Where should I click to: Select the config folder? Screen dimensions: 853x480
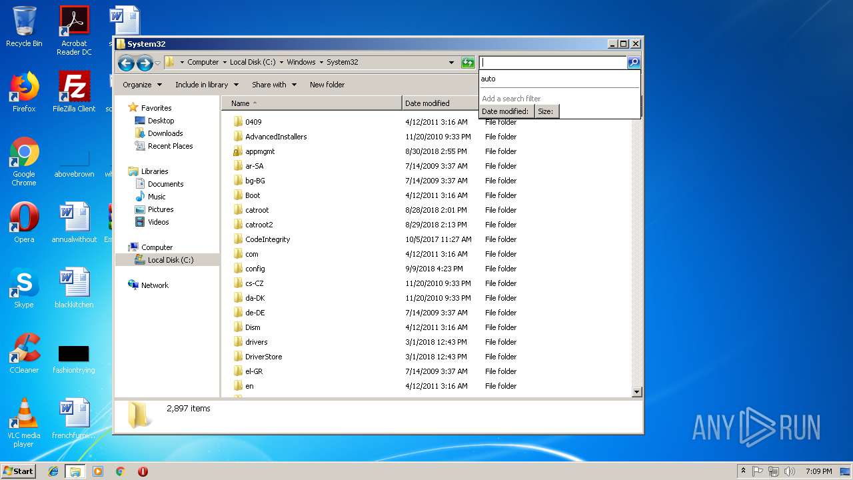(x=255, y=269)
